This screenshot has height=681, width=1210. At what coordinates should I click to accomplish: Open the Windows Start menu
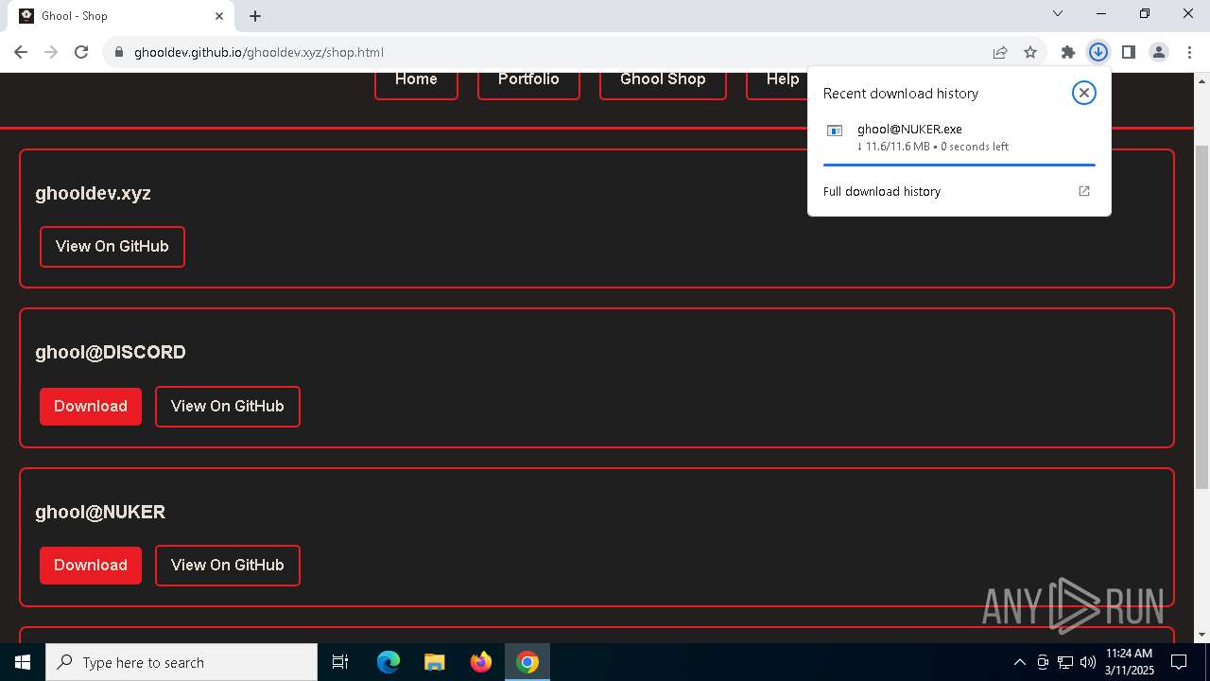pos(23,662)
